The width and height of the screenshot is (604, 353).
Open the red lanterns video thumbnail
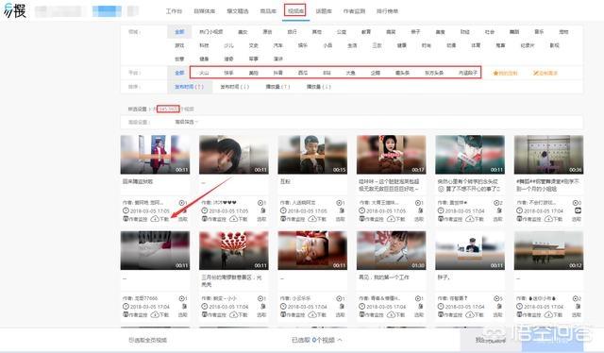pyautogui.click(x=234, y=250)
